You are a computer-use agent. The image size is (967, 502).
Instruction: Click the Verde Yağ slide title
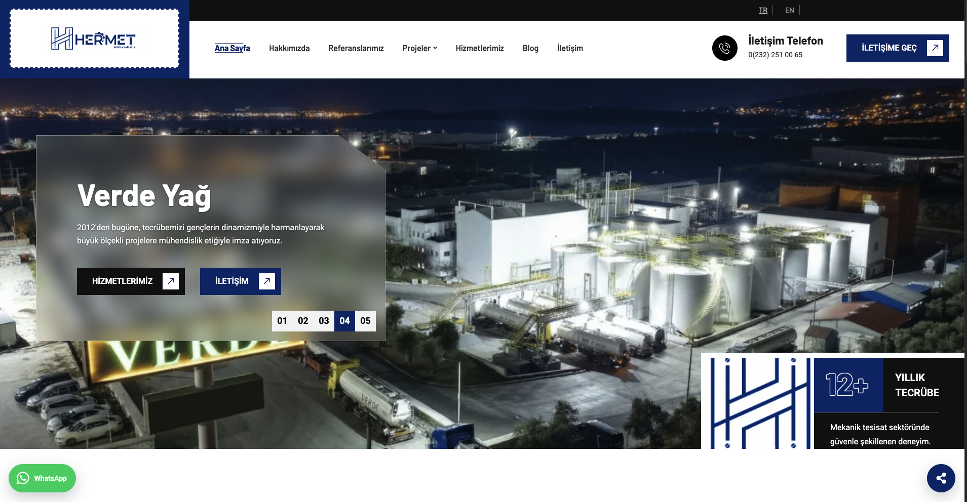(144, 195)
